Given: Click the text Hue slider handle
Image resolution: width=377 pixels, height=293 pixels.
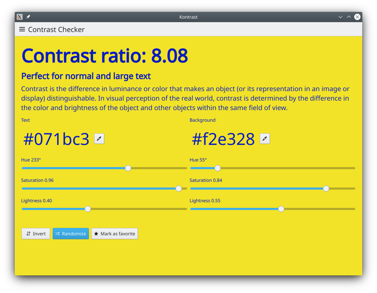Looking at the screenshot, I should [x=128, y=168].
